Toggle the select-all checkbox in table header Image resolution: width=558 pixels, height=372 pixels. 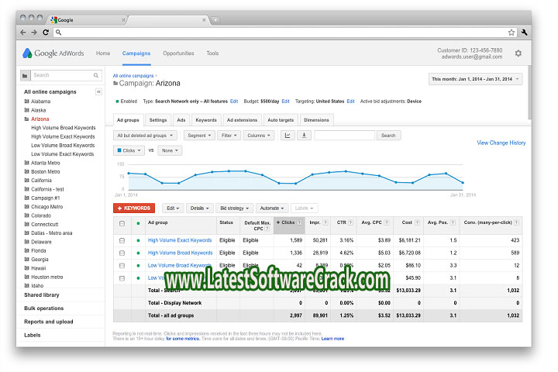coord(122,223)
